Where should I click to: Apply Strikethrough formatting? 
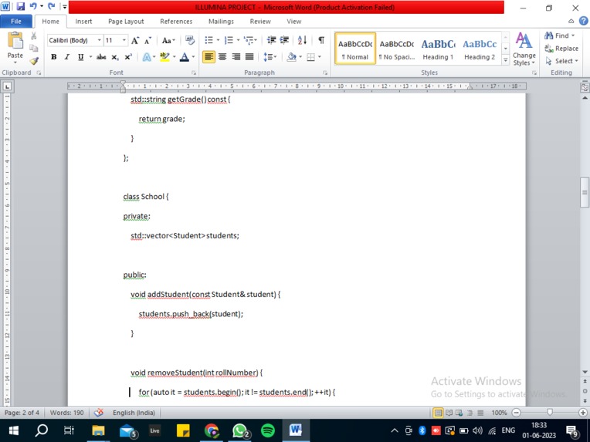pyautogui.click(x=101, y=57)
